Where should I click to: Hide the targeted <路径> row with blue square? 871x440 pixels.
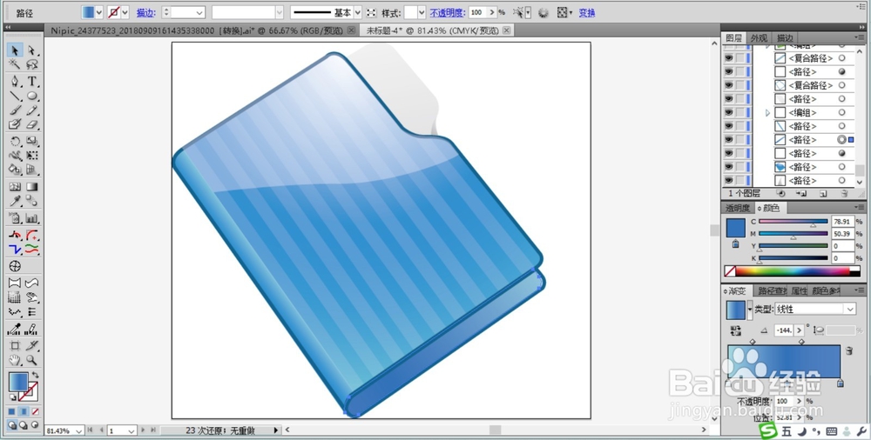(x=728, y=140)
